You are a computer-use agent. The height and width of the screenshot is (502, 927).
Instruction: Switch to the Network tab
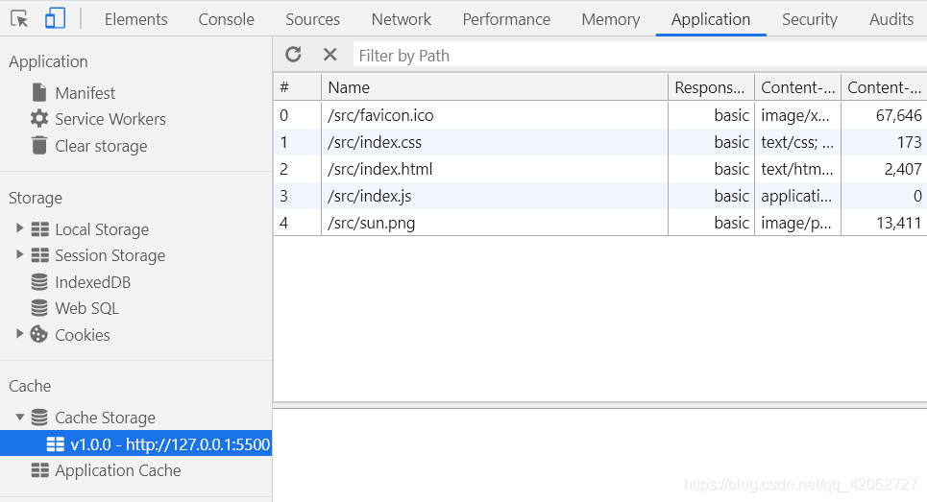(x=402, y=19)
